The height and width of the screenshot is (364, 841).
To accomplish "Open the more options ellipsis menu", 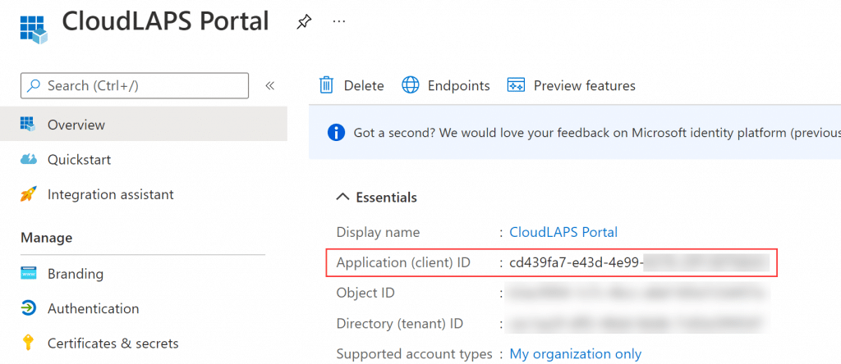I will point(339,21).
